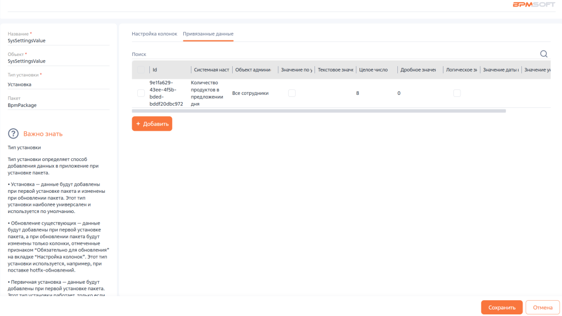Click the '+ Добавить' button
Viewport: 562px width, 316px height.
[152, 124]
